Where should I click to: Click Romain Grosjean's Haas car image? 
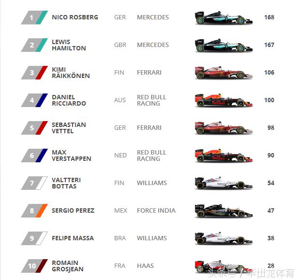223,266
